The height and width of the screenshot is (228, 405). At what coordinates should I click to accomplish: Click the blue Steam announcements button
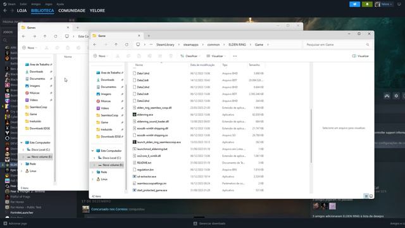(x=354, y=4)
